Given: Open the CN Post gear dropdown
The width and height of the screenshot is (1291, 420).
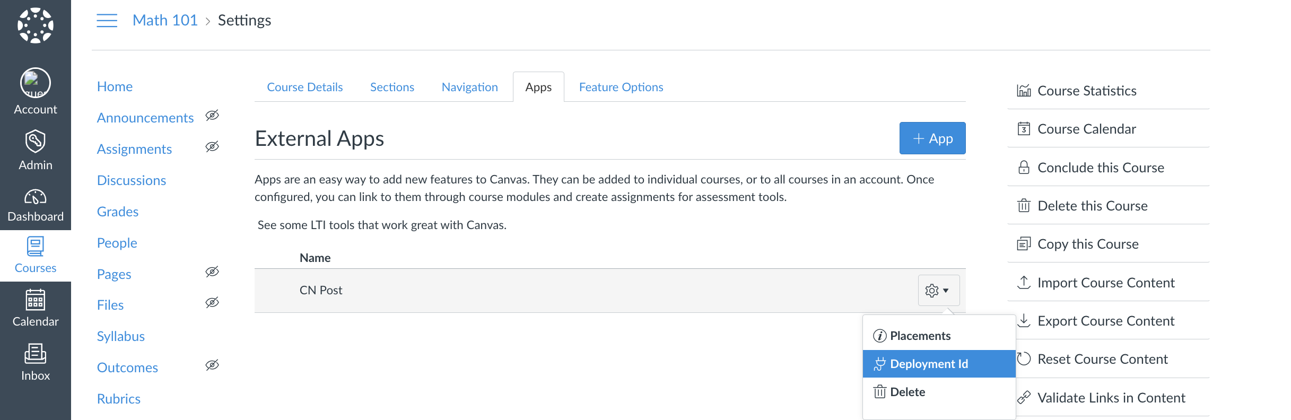Looking at the screenshot, I should click(x=938, y=291).
